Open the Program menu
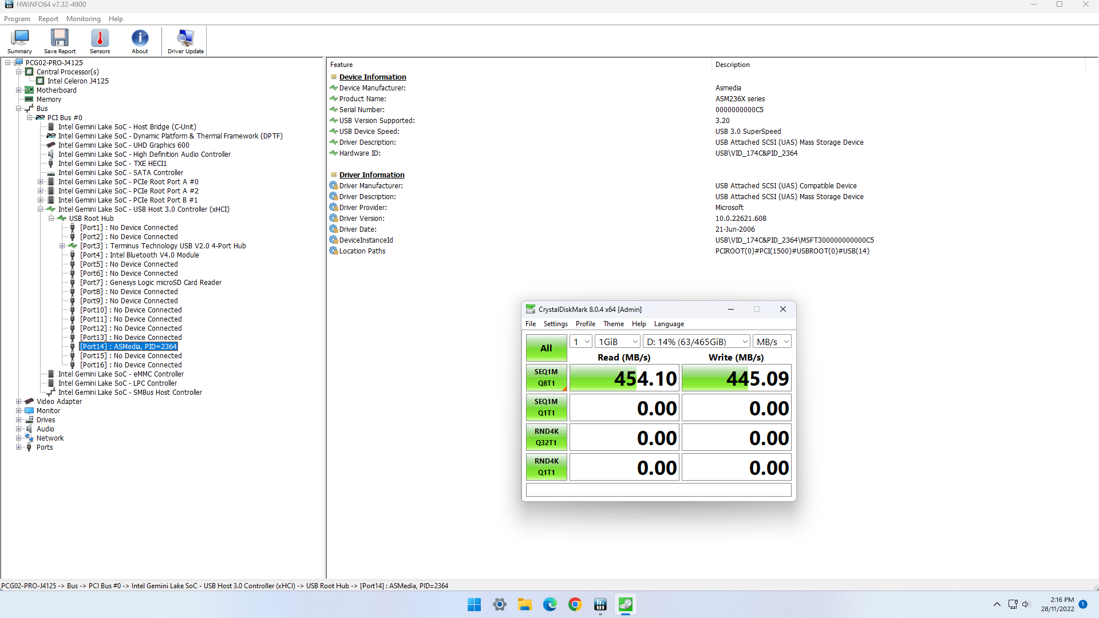 17,19
